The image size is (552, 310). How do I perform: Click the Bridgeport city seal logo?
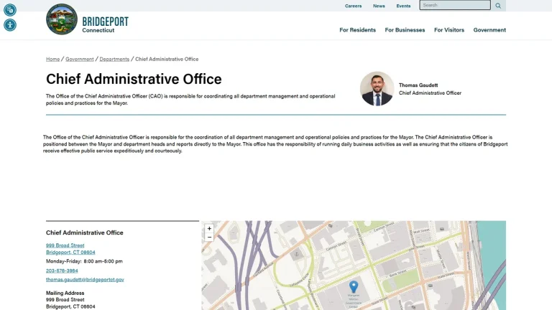62,19
